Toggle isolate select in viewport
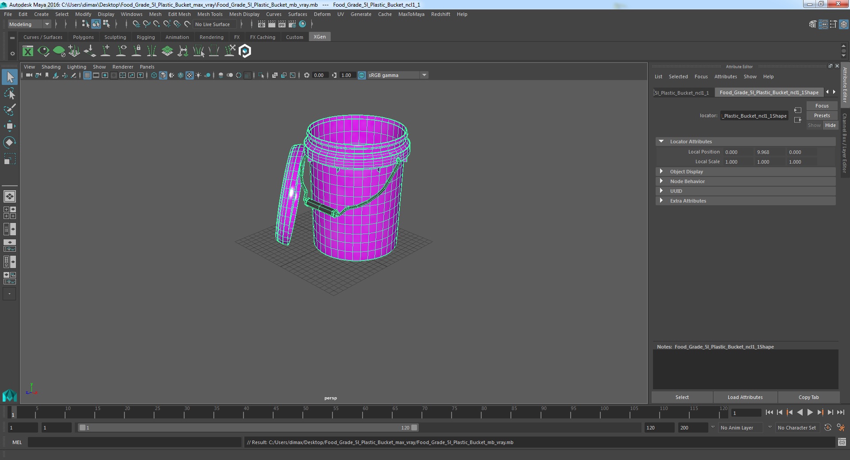This screenshot has width=850, height=460. coord(261,75)
